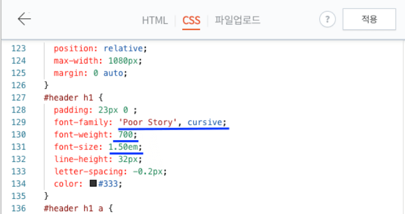405x214 pixels.
Task: Click the '#header h1 a {' selector
Action: tap(78, 208)
